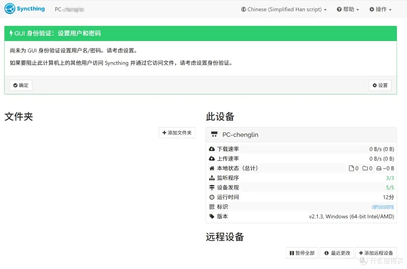Click the PC device name in the navbar

[70, 9]
